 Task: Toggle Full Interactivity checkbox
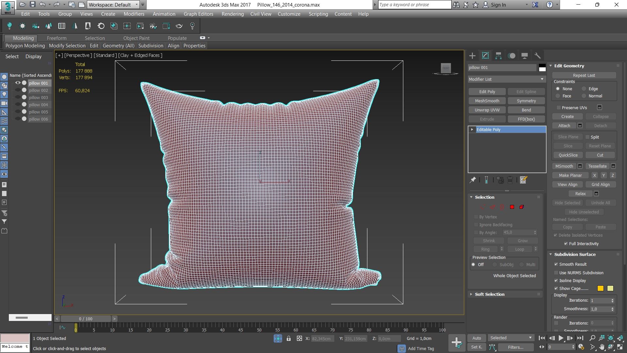[x=566, y=244]
